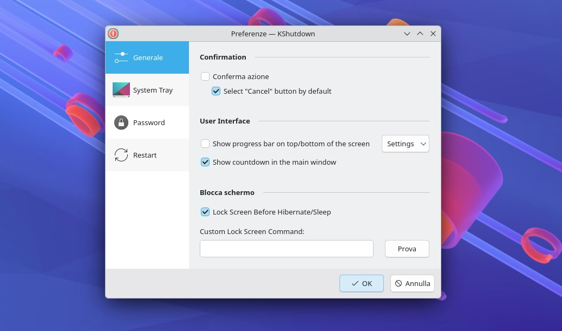Focus the Custom Lock Screen Command field
The height and width of the screenshot is (331, 562).
click(x=286, y=249)
